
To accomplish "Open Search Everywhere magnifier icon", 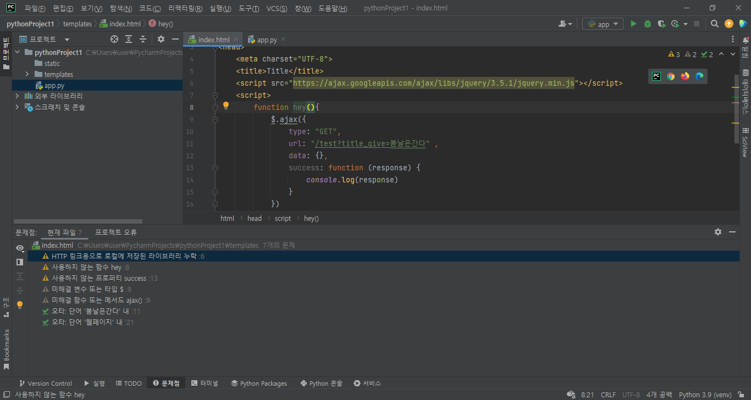I will 714,24.
